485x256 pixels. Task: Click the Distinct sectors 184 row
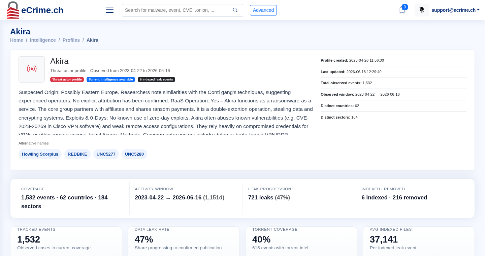click(393, 117)
